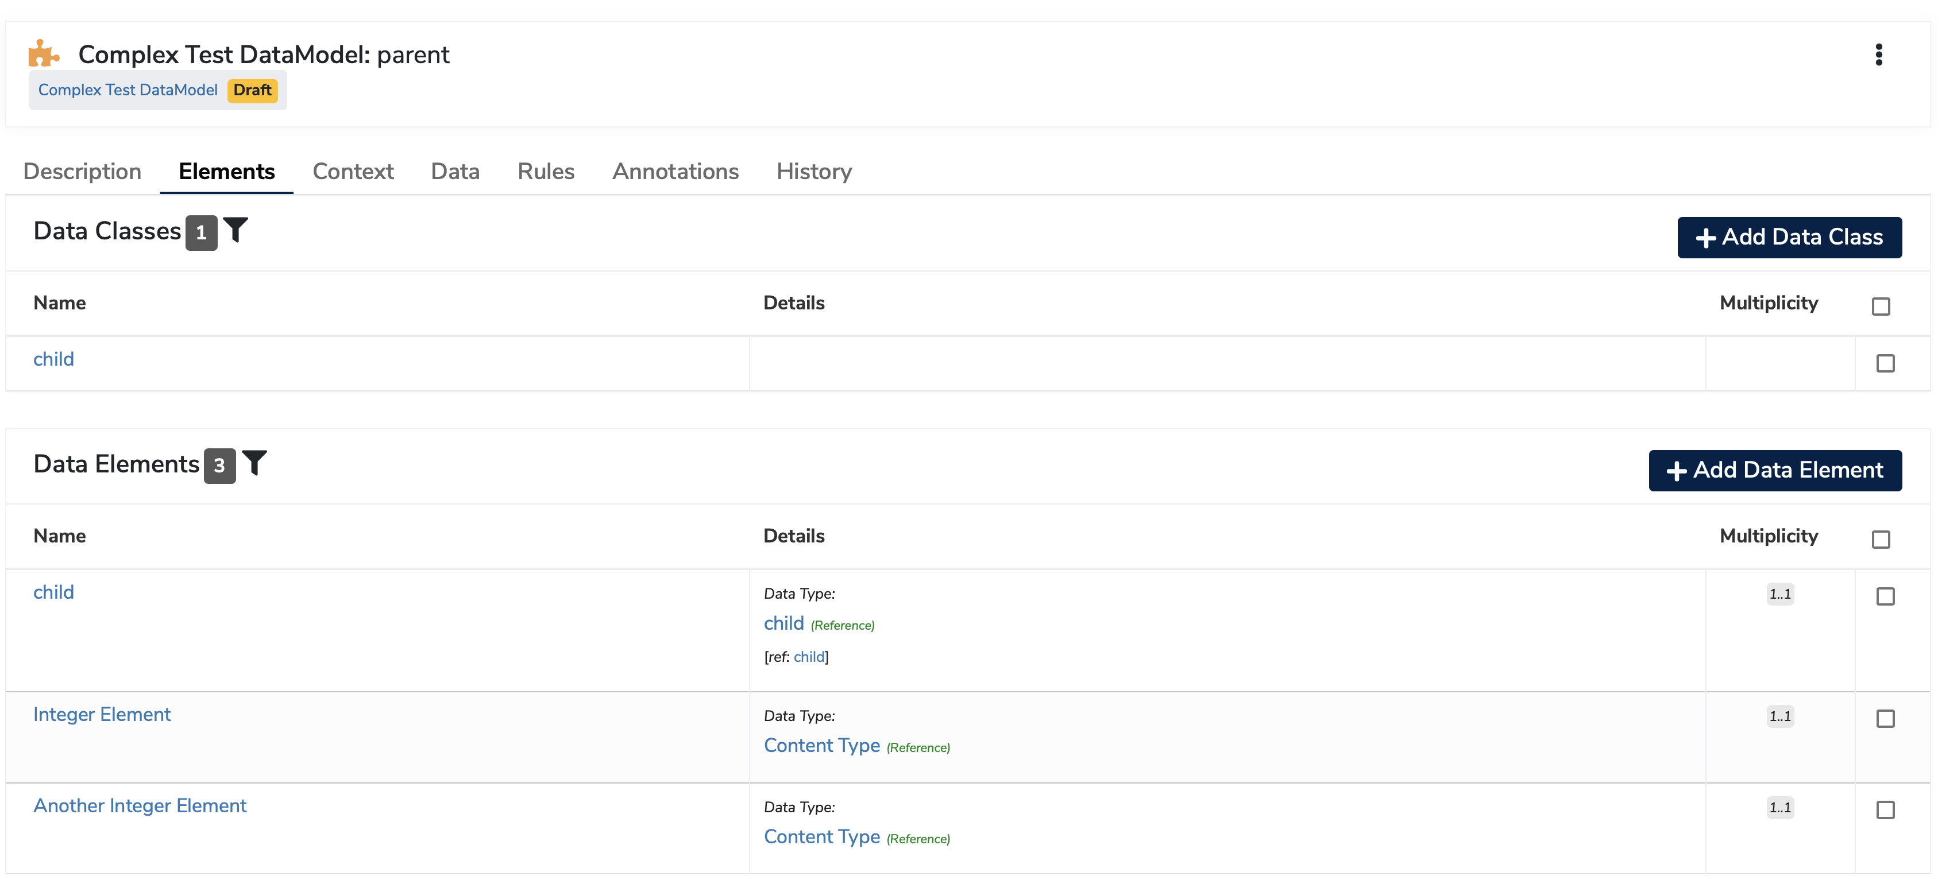Open Complex Test DataModel breadcrumb link
Viewport: 1938px width, 884px height.
[x=128, y=90]
